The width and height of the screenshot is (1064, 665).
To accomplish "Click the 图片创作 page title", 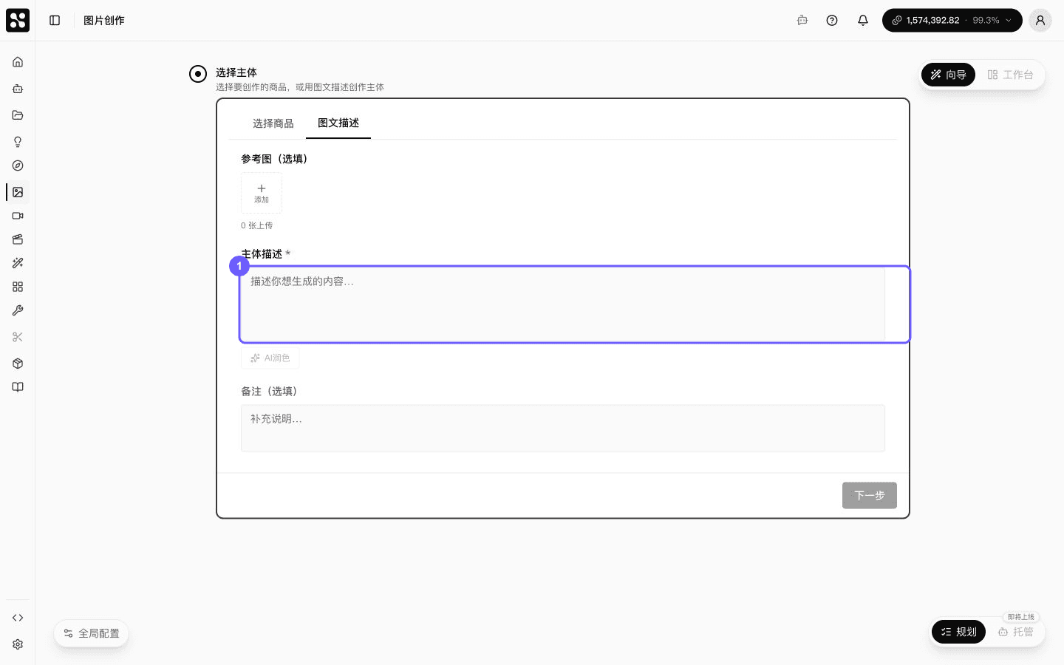I will [104, 21].
